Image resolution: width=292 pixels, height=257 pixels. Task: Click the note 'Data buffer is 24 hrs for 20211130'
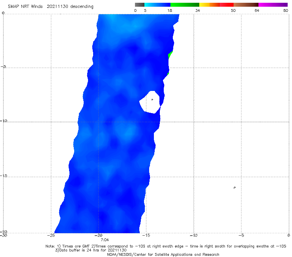[93, 250]
